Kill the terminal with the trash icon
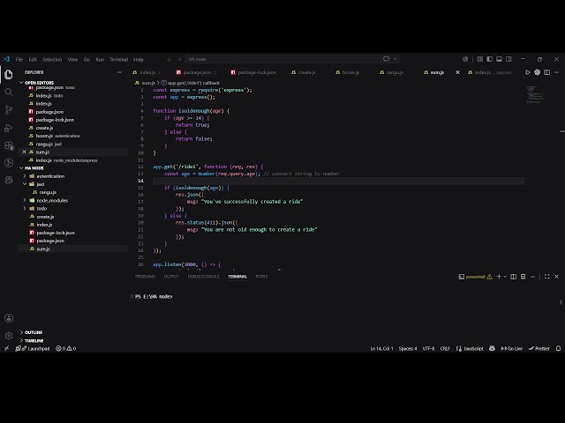565x423 pixels. 523,277
